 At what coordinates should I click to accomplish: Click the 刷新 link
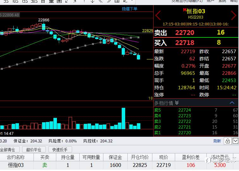pos(217,141)
